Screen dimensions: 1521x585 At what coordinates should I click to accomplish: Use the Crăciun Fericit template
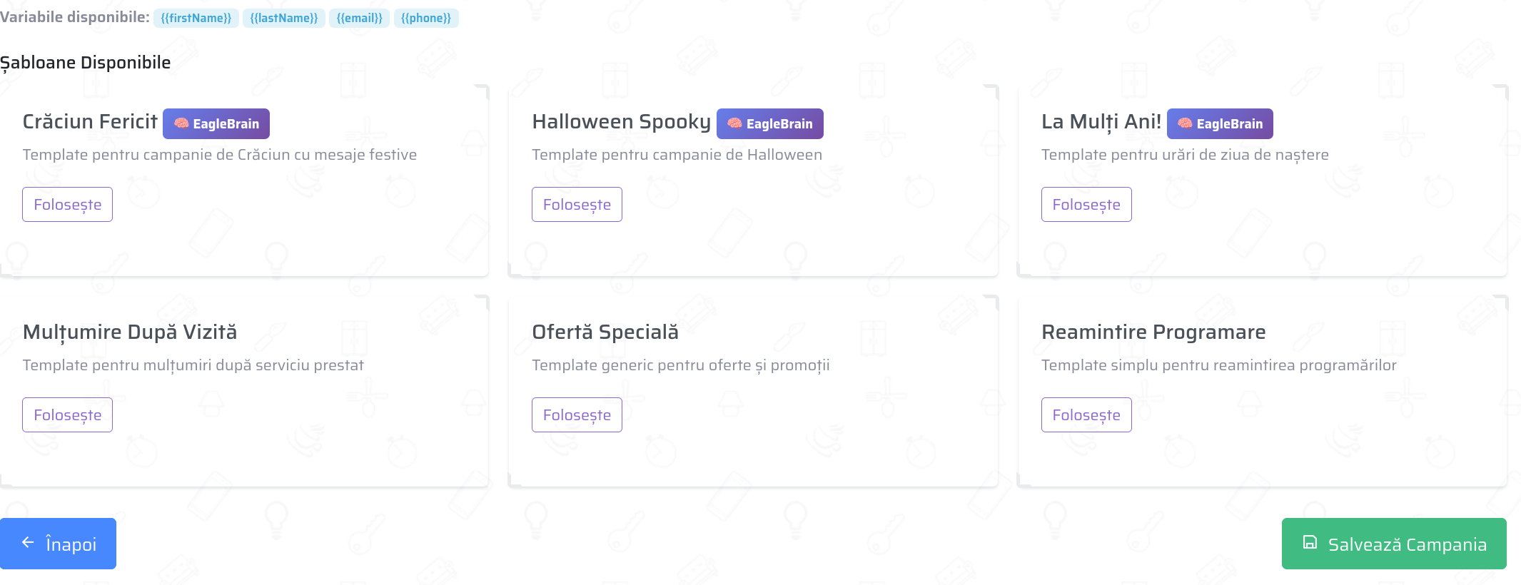67,205
